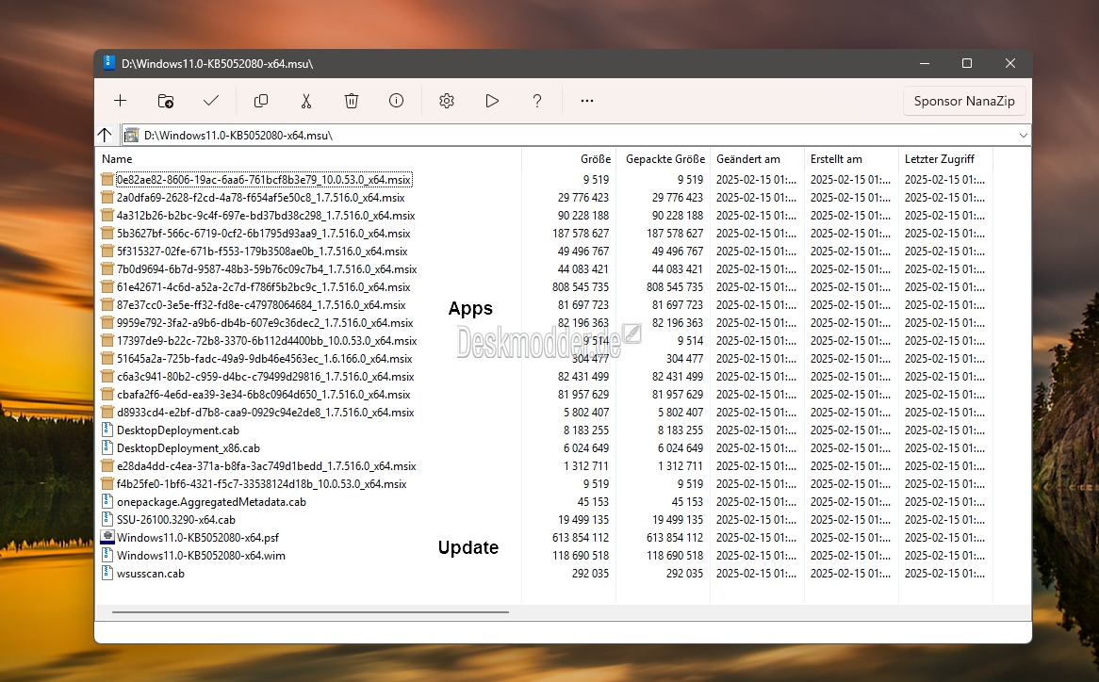Click packed size value 29 776 423

point(677,198)
